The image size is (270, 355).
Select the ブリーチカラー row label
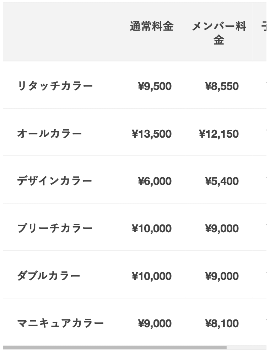pos(55,228)
